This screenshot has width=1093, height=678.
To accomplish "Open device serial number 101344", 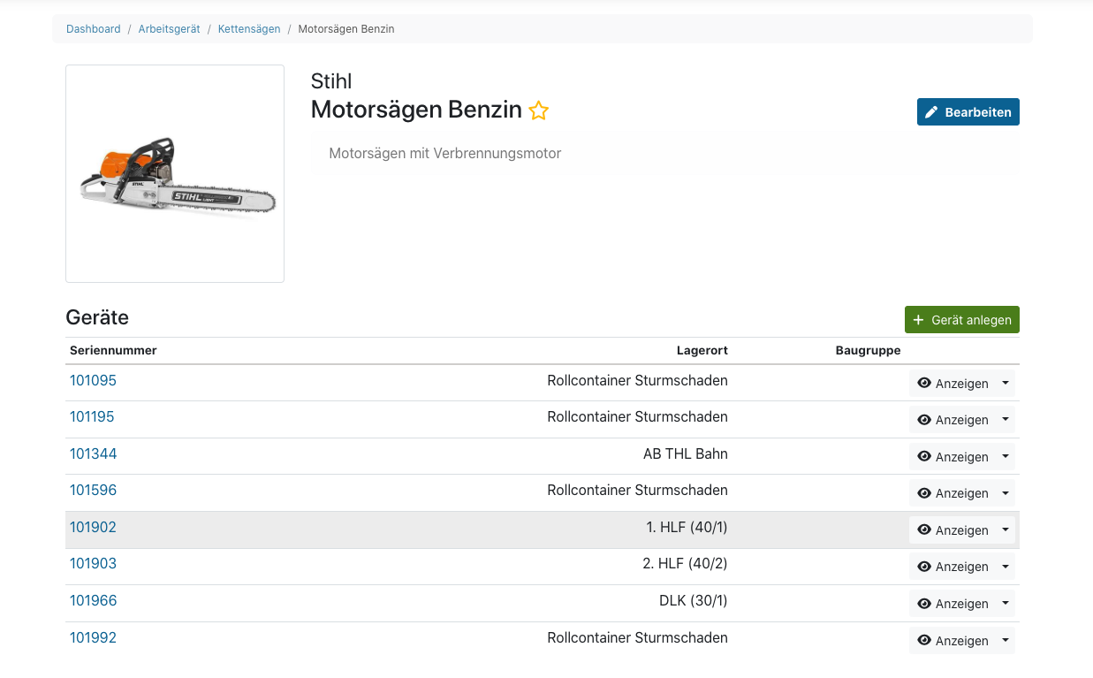I will point(93,454).
